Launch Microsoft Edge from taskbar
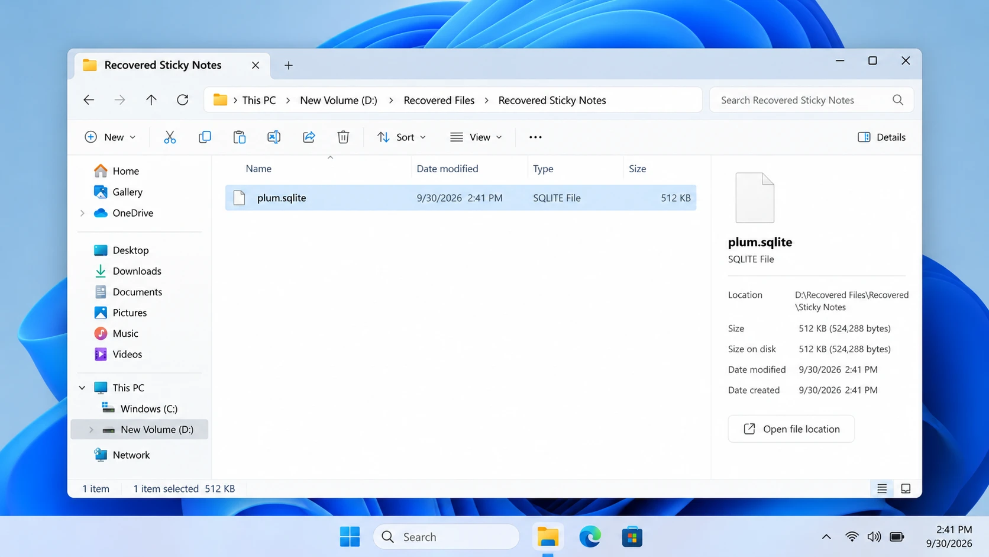Screen dimensions: 989x557 coord(590,537)
